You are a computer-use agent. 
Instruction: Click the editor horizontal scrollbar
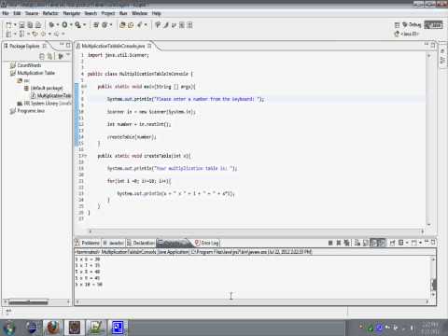click(256, 231)
